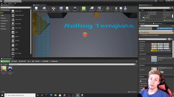Set mobility to Static
This screenshot has height=97, width=174.
[x=154, y=50]
